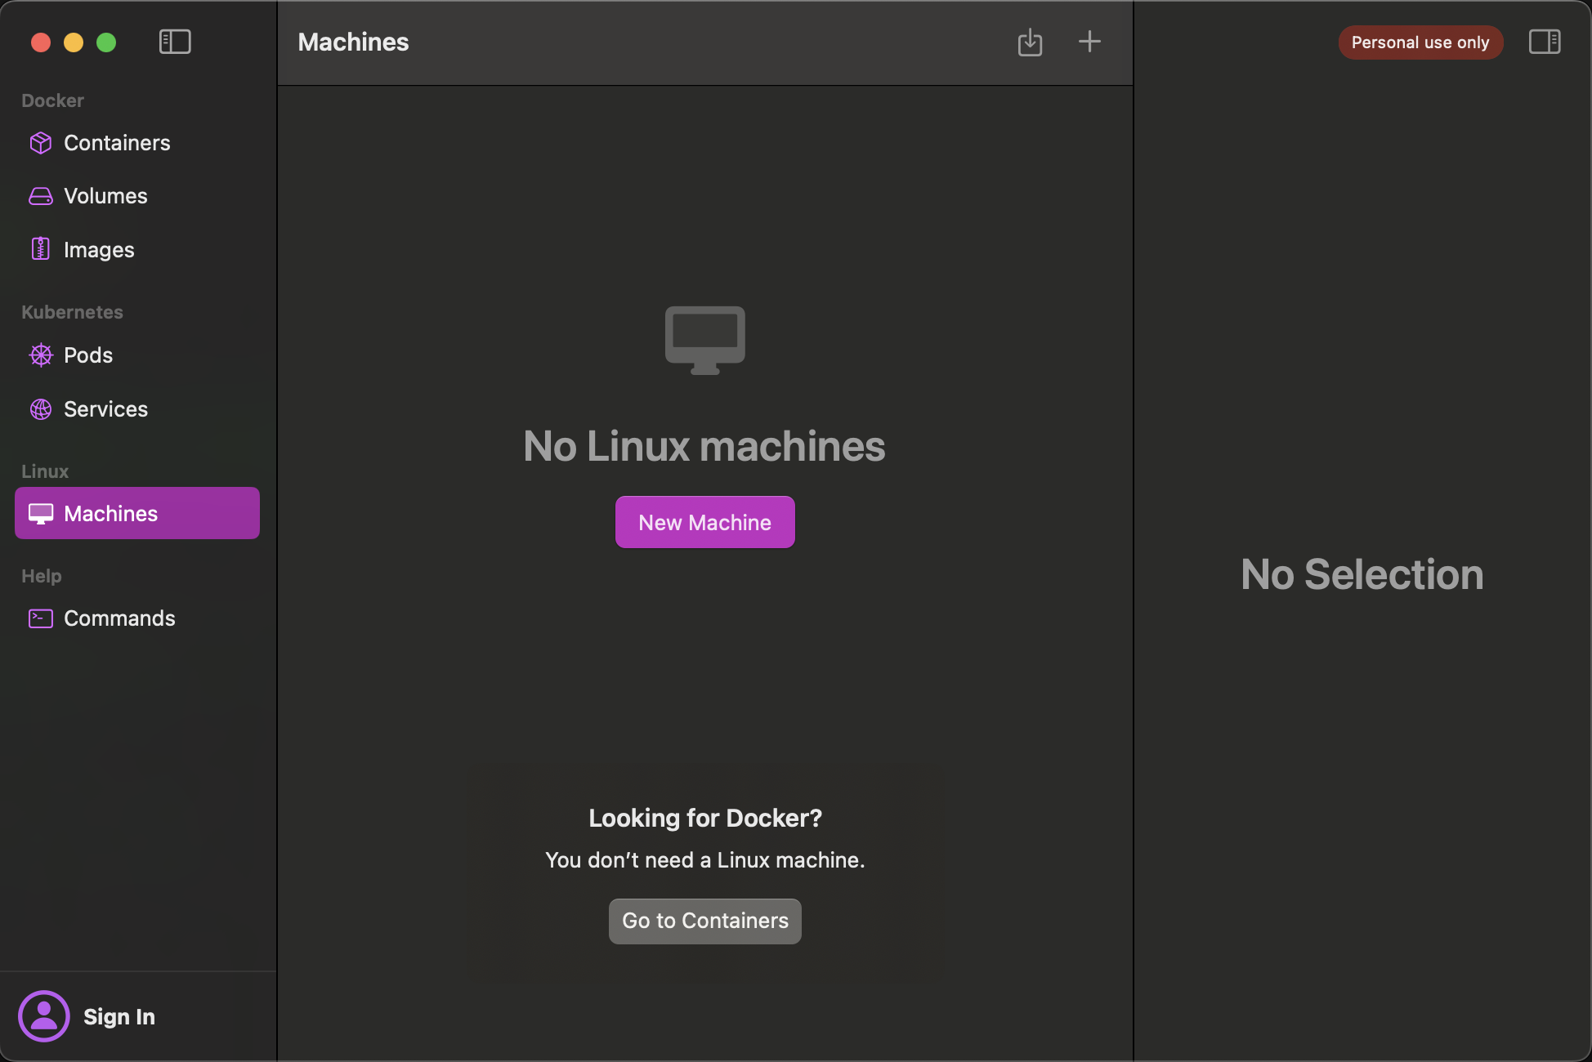Viewport: 1592px width, 1062px height.
Task: Click the Sign In label
Action: [x=119, y=1016]
